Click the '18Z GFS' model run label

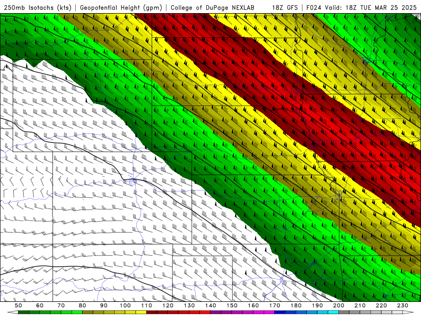click(x=285, y=7)
